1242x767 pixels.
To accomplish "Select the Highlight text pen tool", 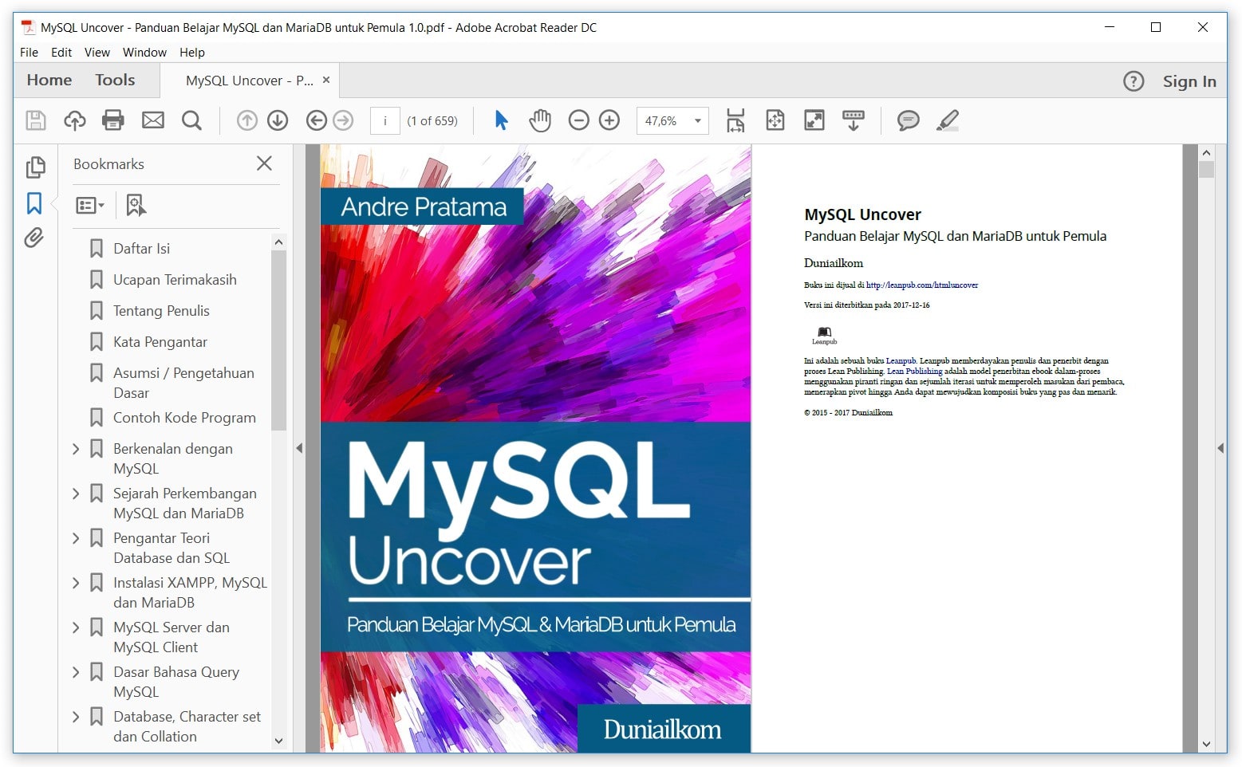I will coord(947,120).
